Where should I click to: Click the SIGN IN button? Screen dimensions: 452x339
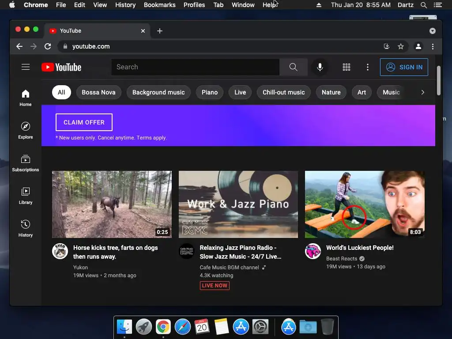[x=404, y=67]
